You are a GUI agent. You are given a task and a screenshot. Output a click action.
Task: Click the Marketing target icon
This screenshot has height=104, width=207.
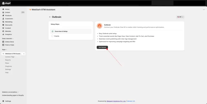tap(3, 22)
